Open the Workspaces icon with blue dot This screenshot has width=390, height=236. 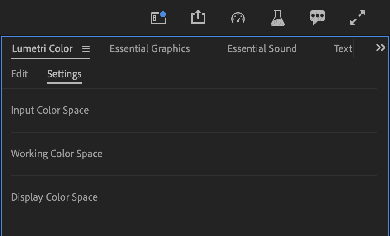pyautogui.click(x=158, y=18)
